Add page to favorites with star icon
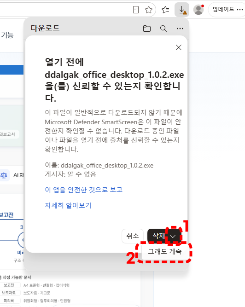The image size is (245, 307). (x=149, y=10)
